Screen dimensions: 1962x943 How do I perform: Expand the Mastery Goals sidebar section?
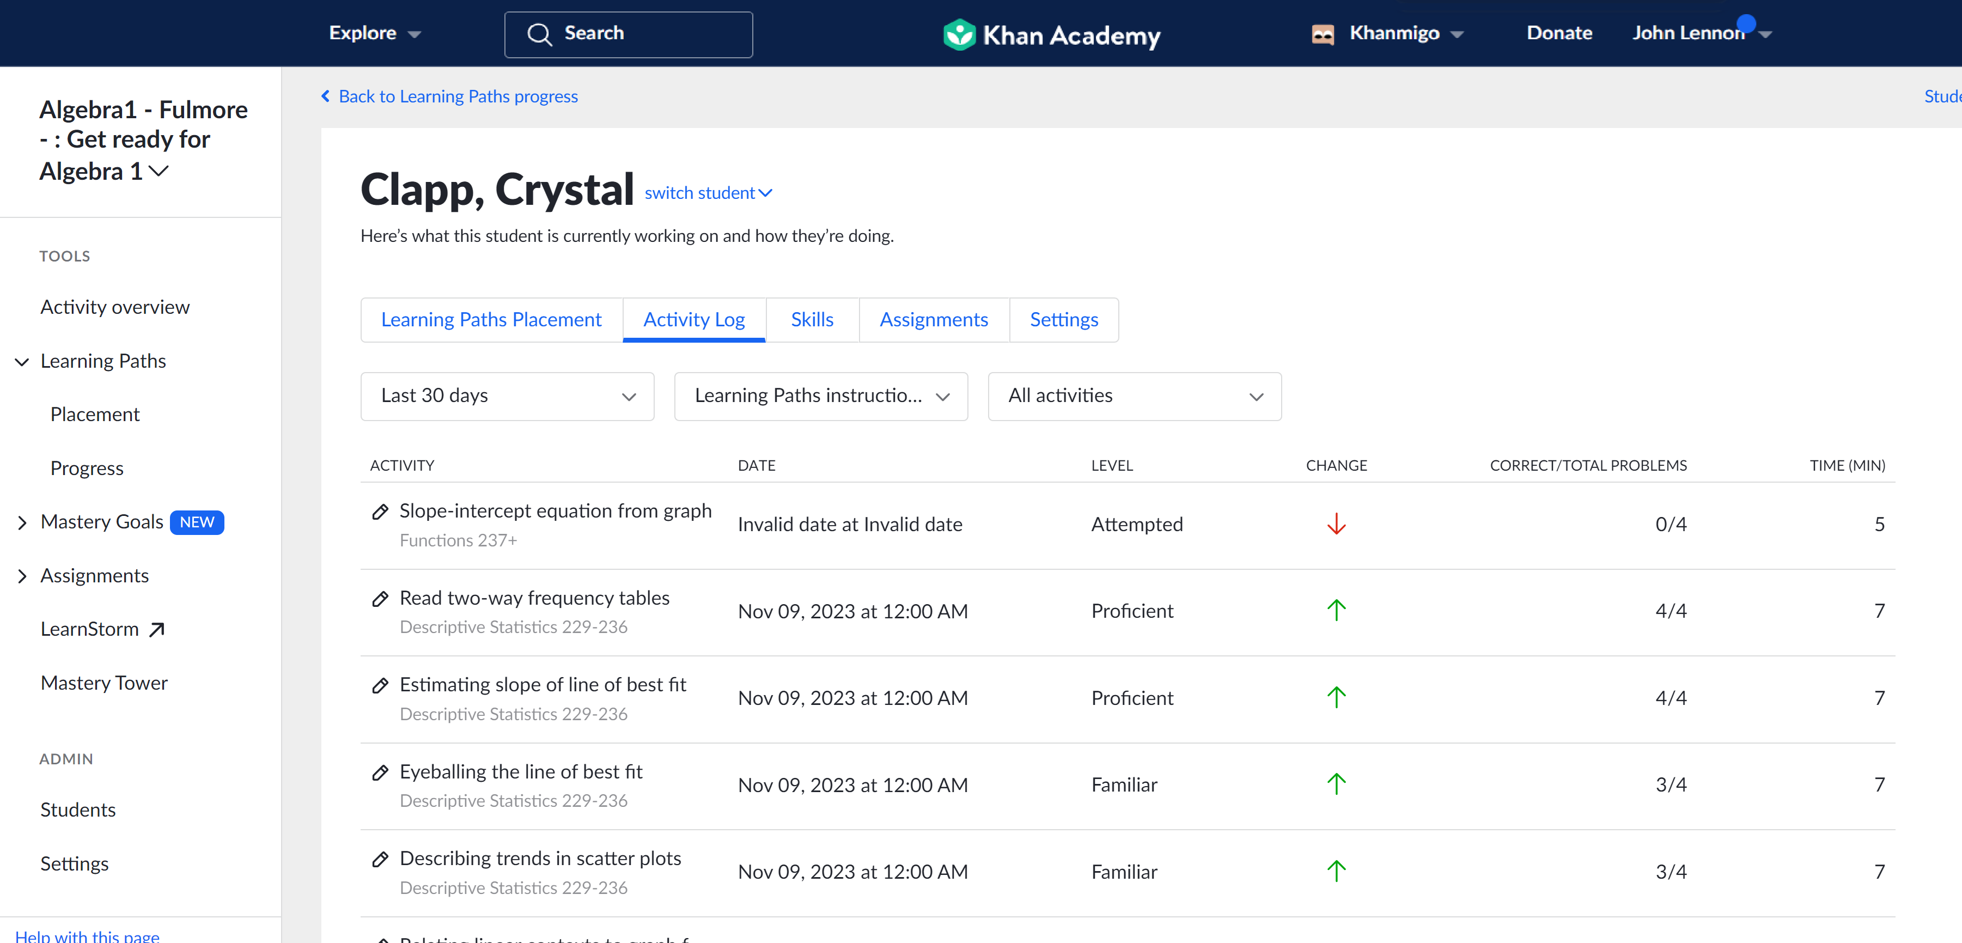[x=22, y=522]
